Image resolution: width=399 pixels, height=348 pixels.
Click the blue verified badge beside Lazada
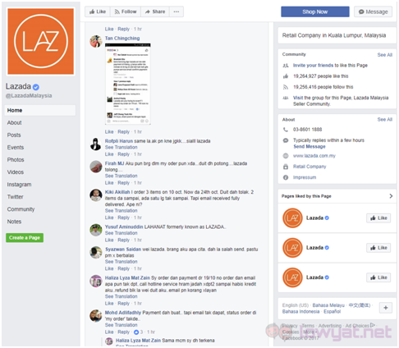point(36,87)
